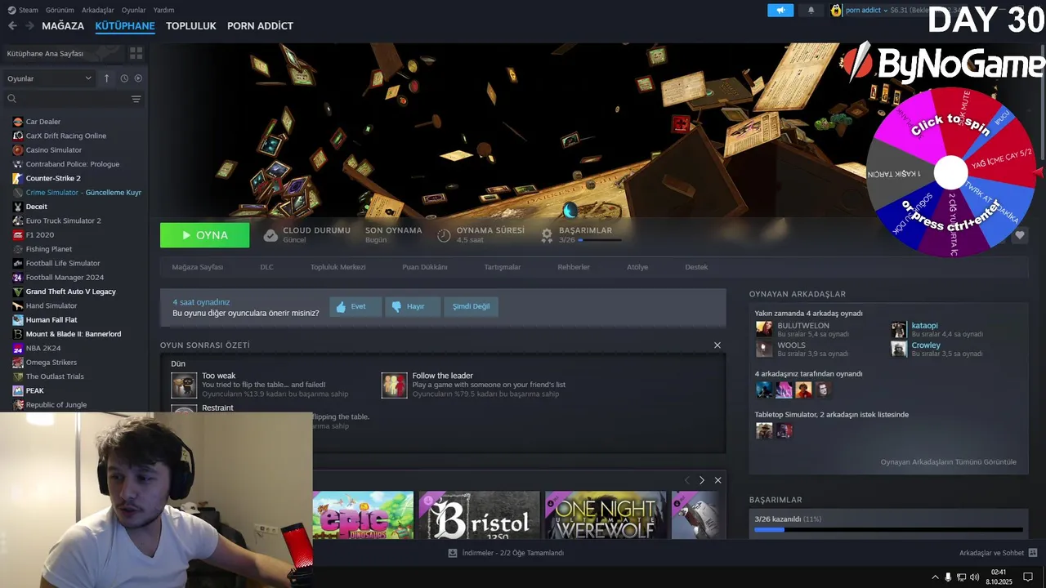Open the Puan Dükkânı link

425,267
